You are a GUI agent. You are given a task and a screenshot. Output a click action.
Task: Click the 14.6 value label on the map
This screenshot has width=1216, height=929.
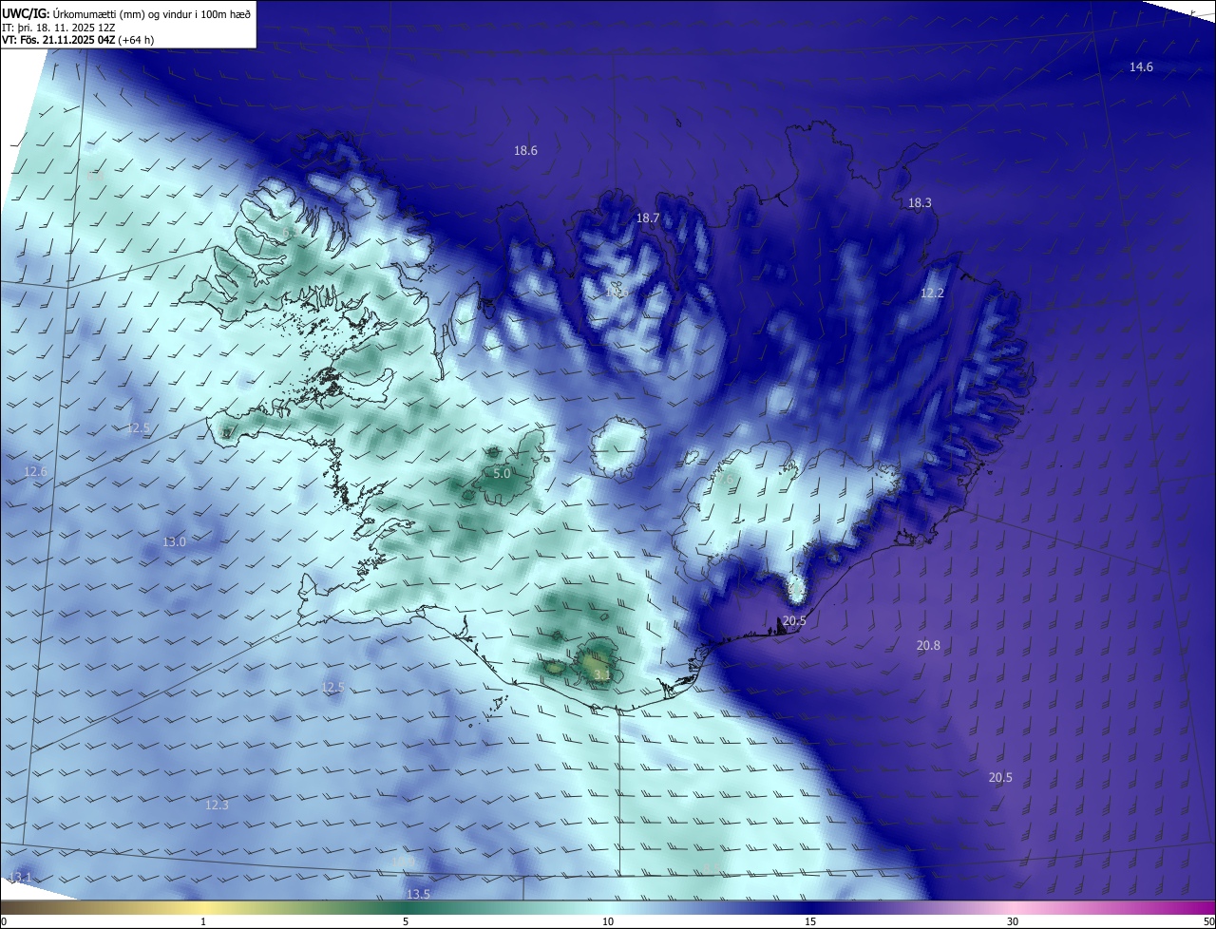point(1141,66)
